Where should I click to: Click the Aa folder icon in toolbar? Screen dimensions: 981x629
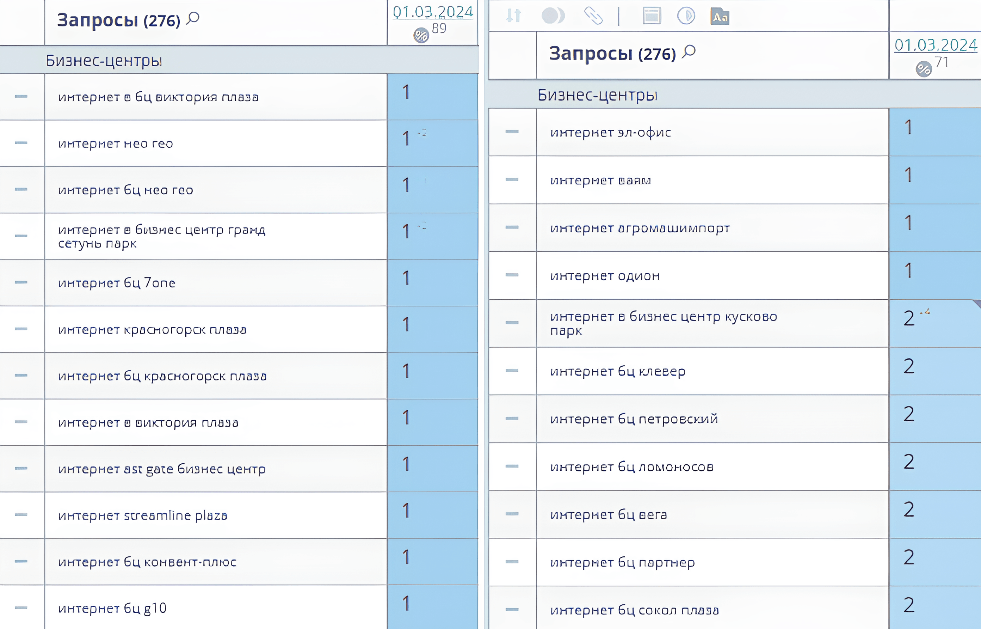[x=720, y=16]
